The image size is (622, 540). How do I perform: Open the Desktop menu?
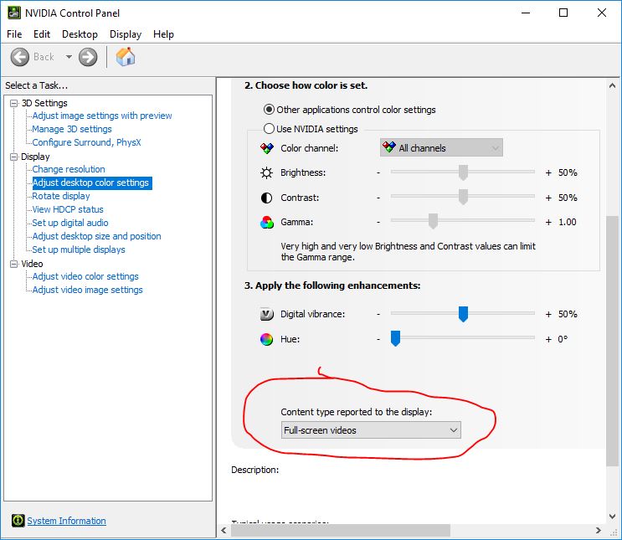(x=80, y=34)
